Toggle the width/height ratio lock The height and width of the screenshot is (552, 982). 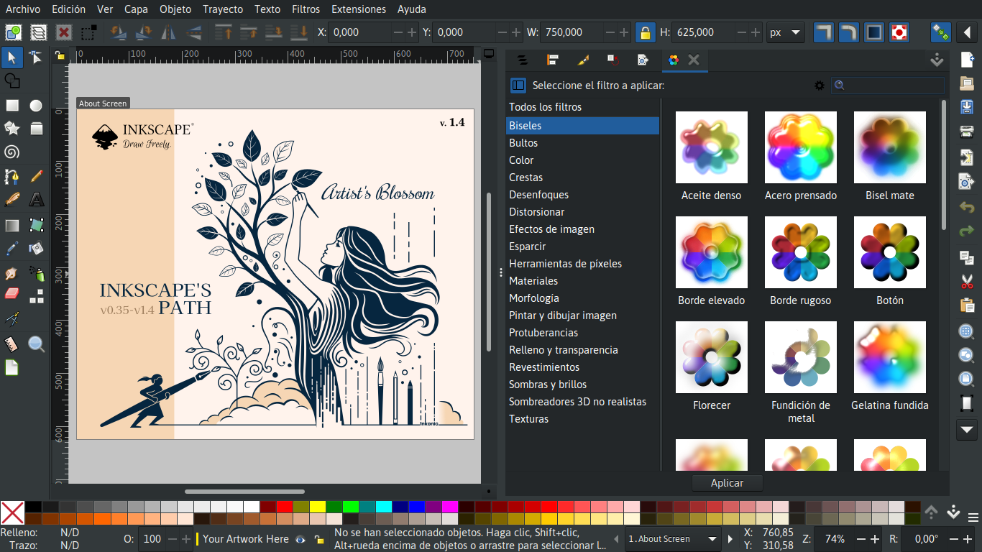645,32
